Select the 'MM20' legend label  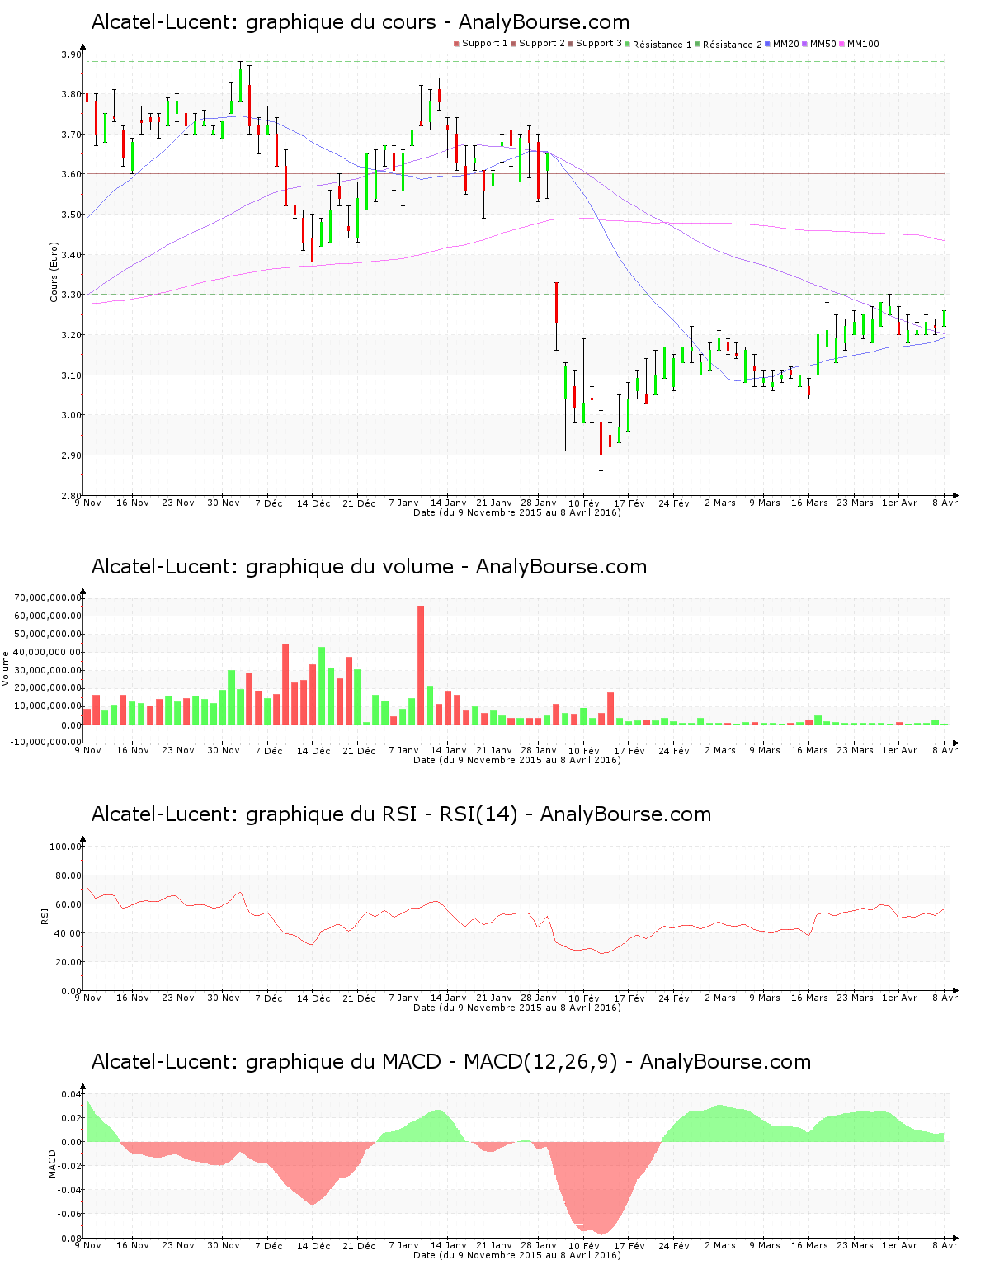click(x=785, y=44)
